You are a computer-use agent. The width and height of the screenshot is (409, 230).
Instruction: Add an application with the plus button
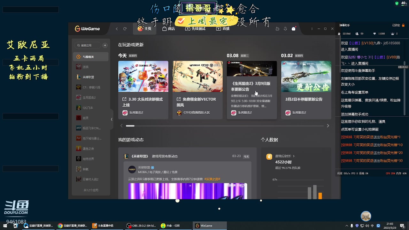coord(105,45)
